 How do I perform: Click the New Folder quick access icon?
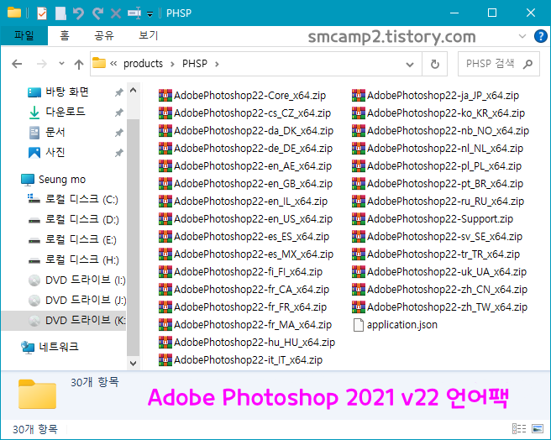point(60,13)
